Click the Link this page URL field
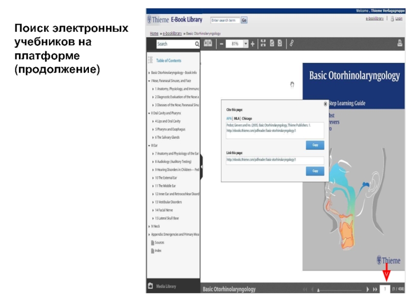Viewport: 411px width, 301px height. click(275, 160)
